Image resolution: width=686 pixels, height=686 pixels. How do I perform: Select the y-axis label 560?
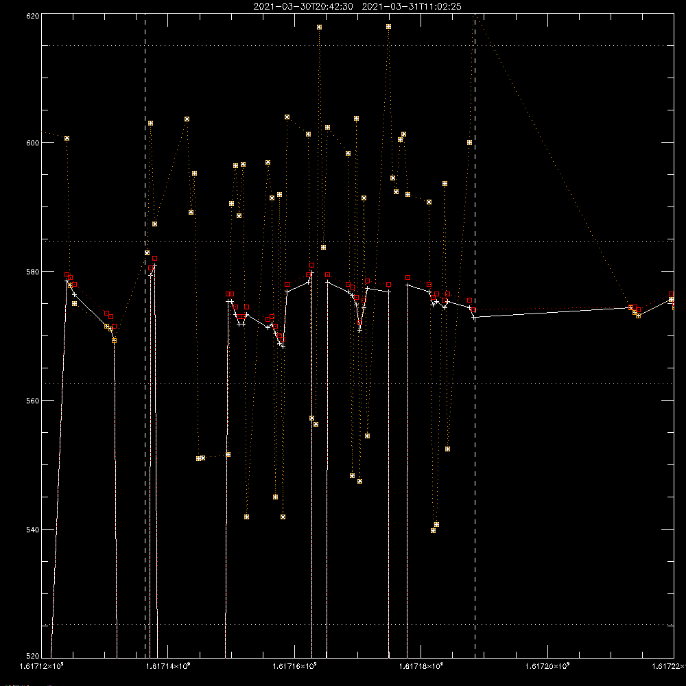coord(34,401)
